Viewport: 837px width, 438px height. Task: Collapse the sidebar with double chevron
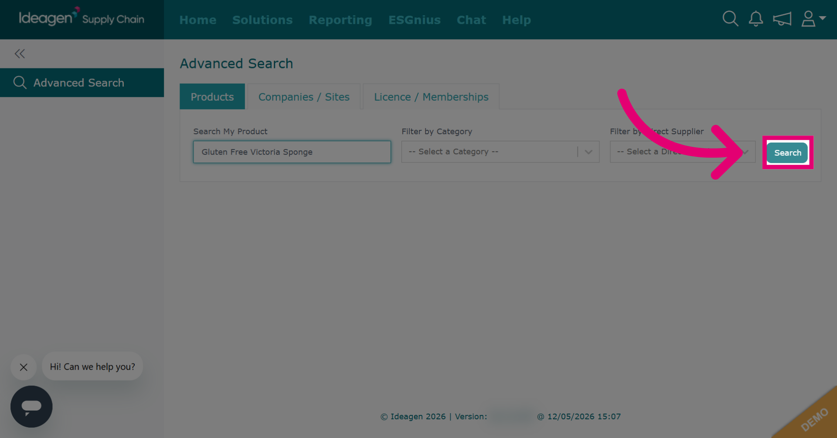coord(20,54)
